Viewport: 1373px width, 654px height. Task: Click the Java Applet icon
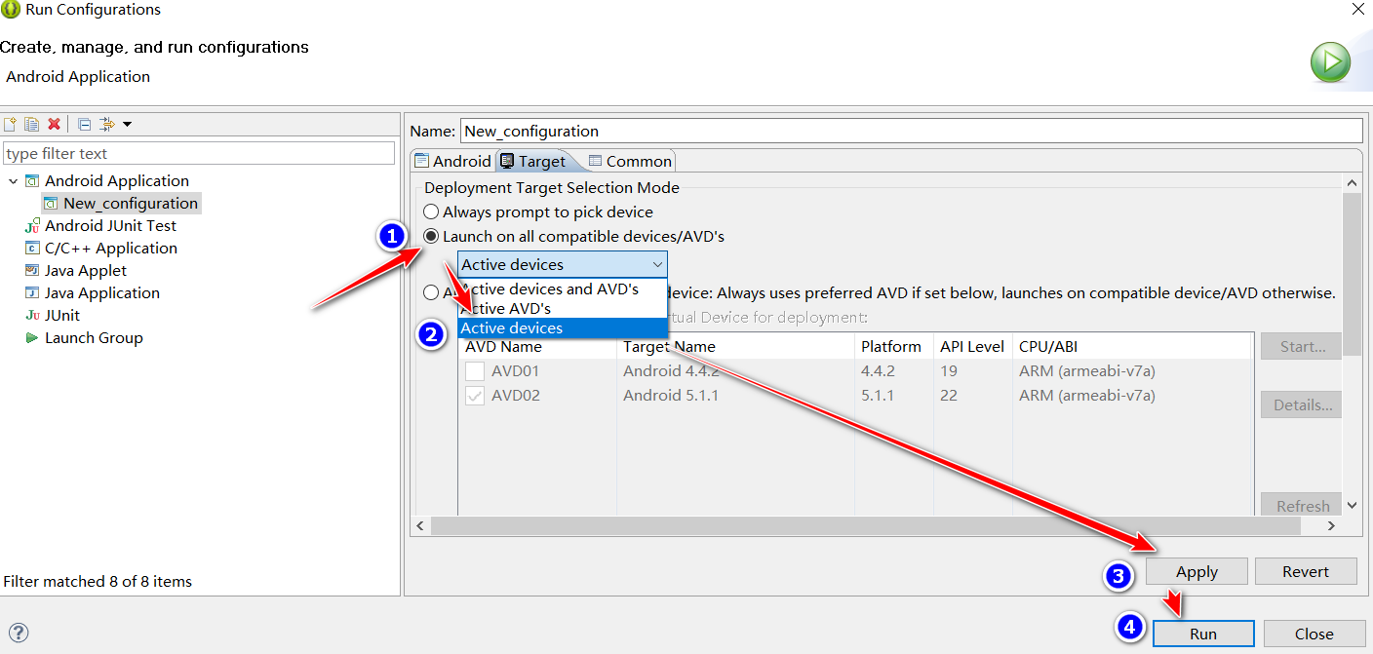click(x=32, y=271)
